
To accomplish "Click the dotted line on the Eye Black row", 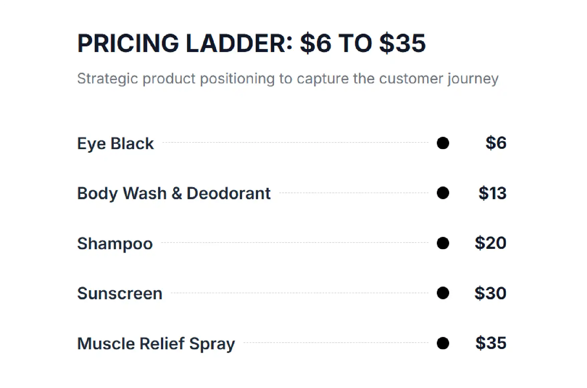I will coord(295,142).
